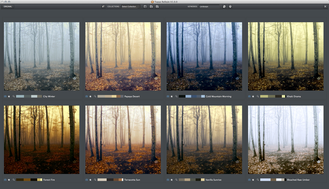329x189 pixels.
Task: Click the Keywords field showing Landscape
Action: click(x=209, y=7)
